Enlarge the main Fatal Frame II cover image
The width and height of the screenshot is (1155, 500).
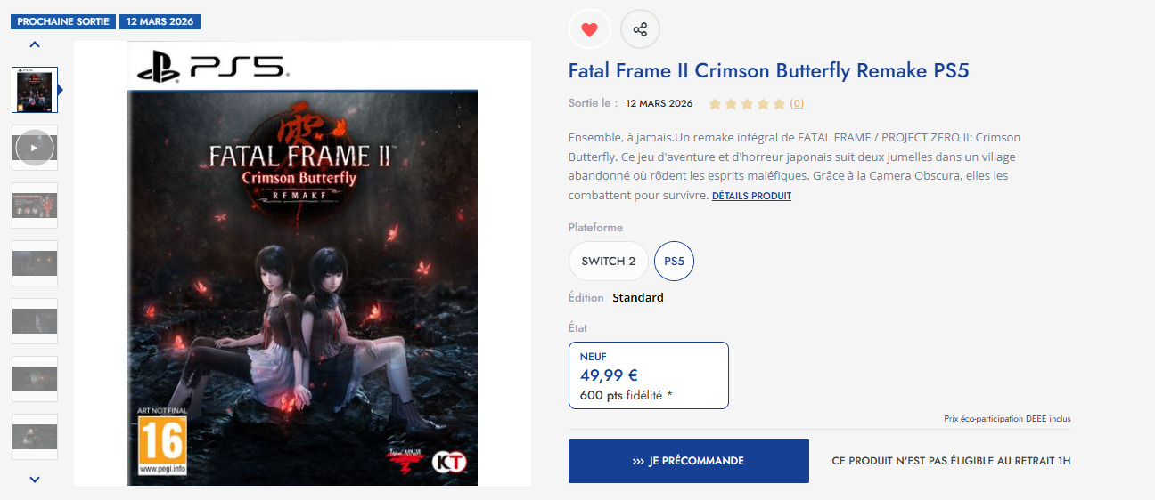(302, 263)
